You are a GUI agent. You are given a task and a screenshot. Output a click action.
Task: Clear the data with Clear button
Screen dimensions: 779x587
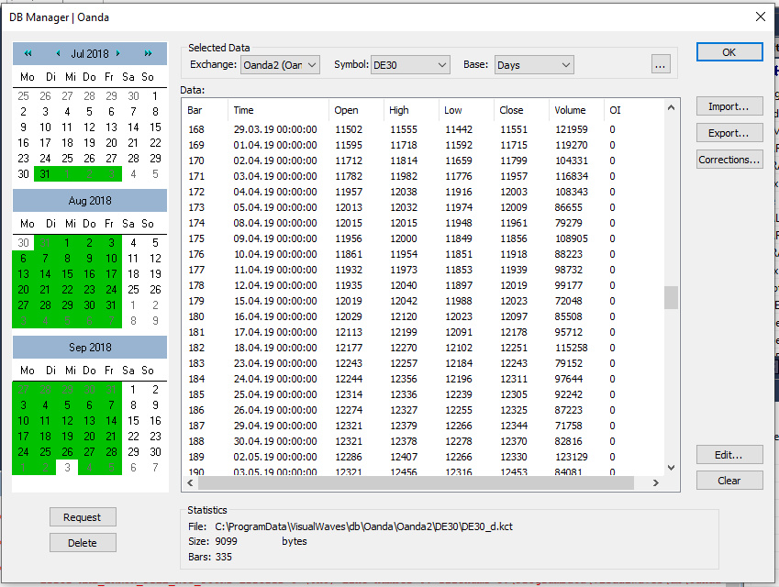point(729,481)
